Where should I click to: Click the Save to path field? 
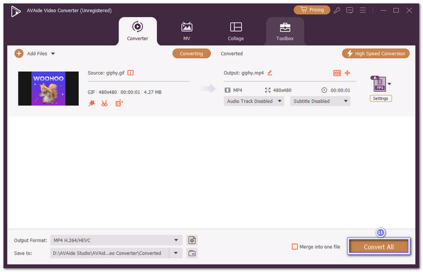click(x=109, y=253)
